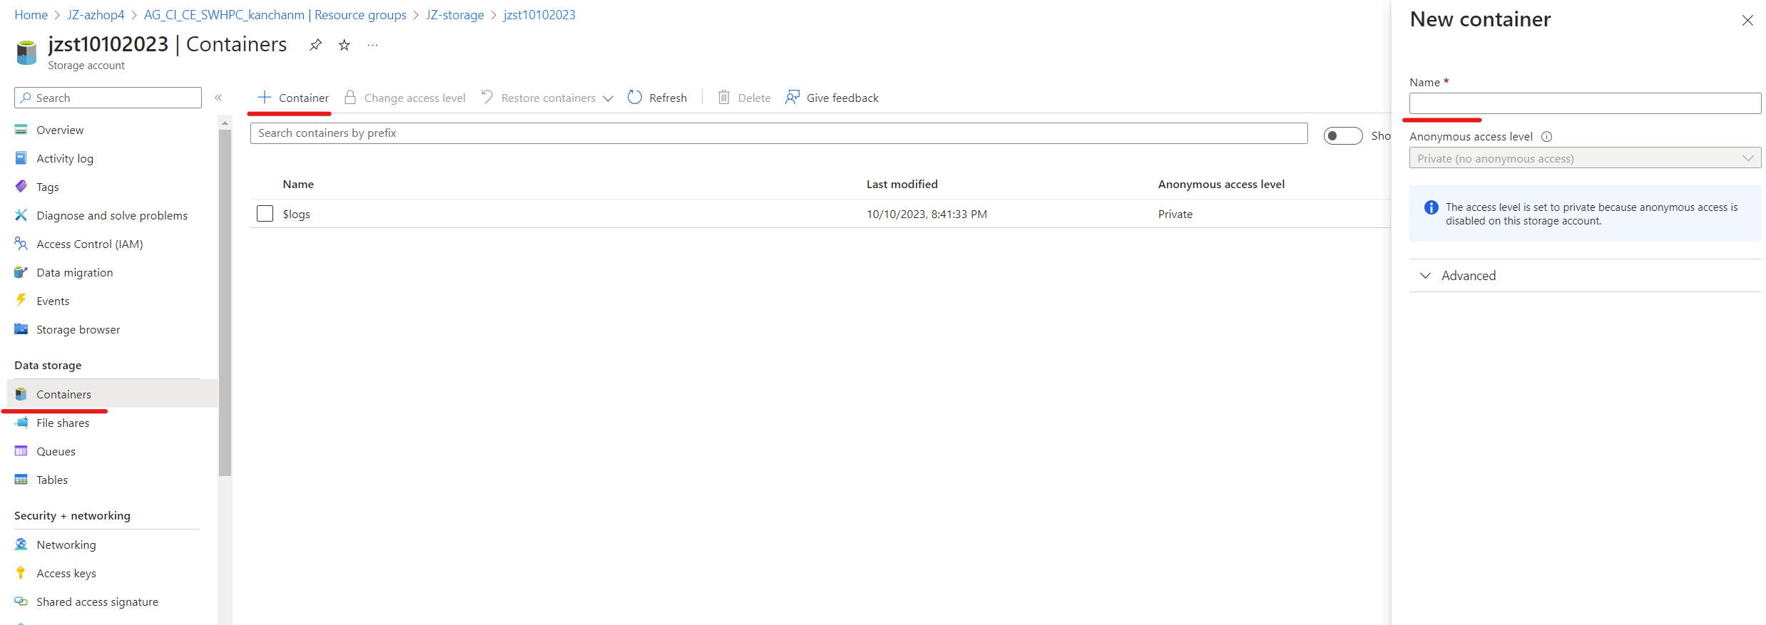Click the plus icon to add Container
1766x625 pixels.
[265, 97]
